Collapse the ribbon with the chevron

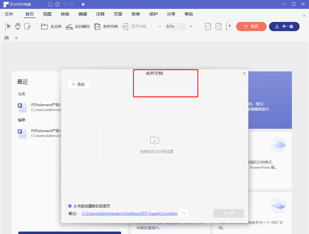(304, 16)
